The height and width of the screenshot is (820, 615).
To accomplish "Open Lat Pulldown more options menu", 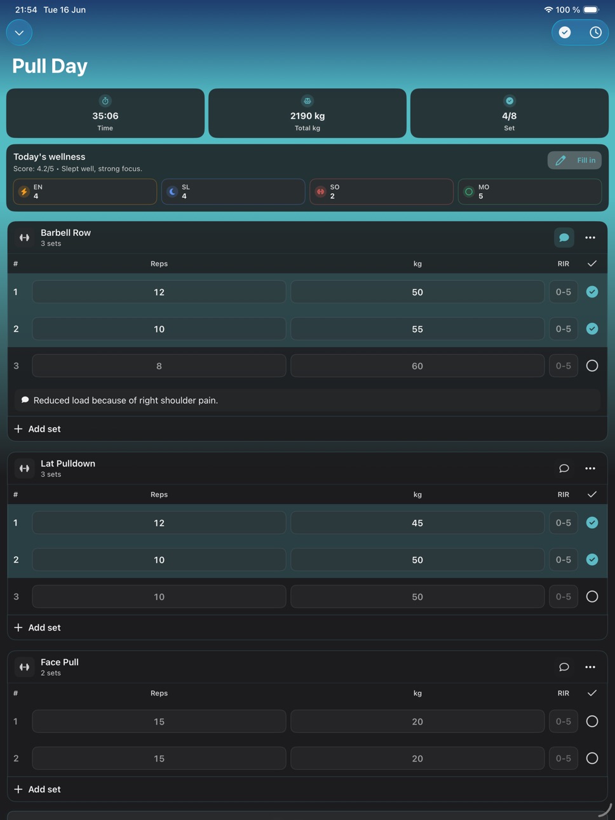I will click(x=590, y=468).
